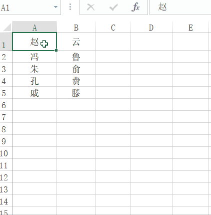Click the Enter checkmark formula bar icon

pyautogui.click(x=113, y=8)
